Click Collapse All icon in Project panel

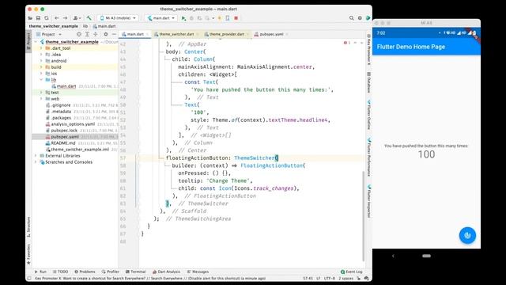point(95,34)
